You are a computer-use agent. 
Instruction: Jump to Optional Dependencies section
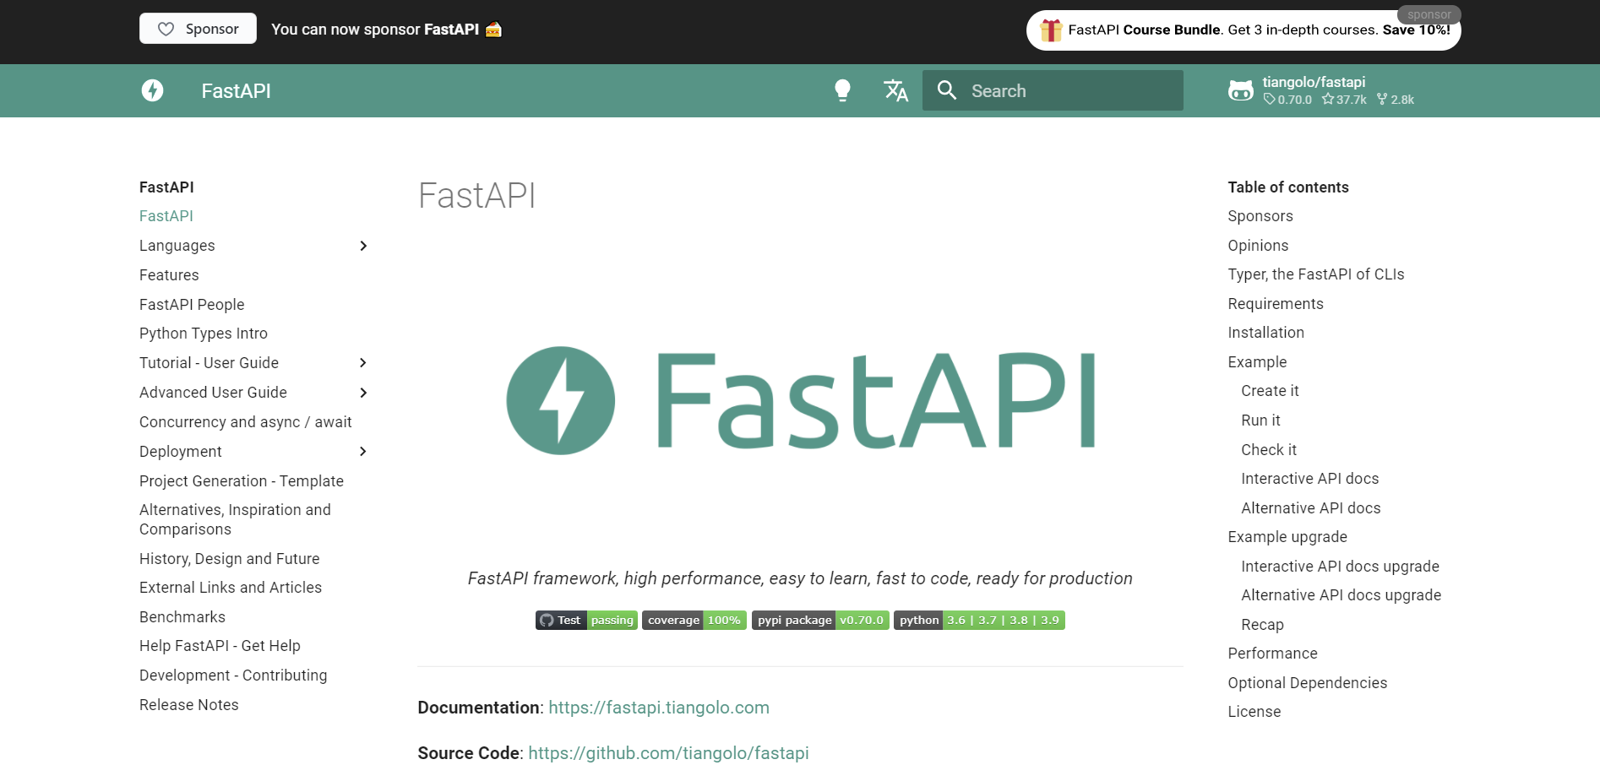[x=1307, y=683]
